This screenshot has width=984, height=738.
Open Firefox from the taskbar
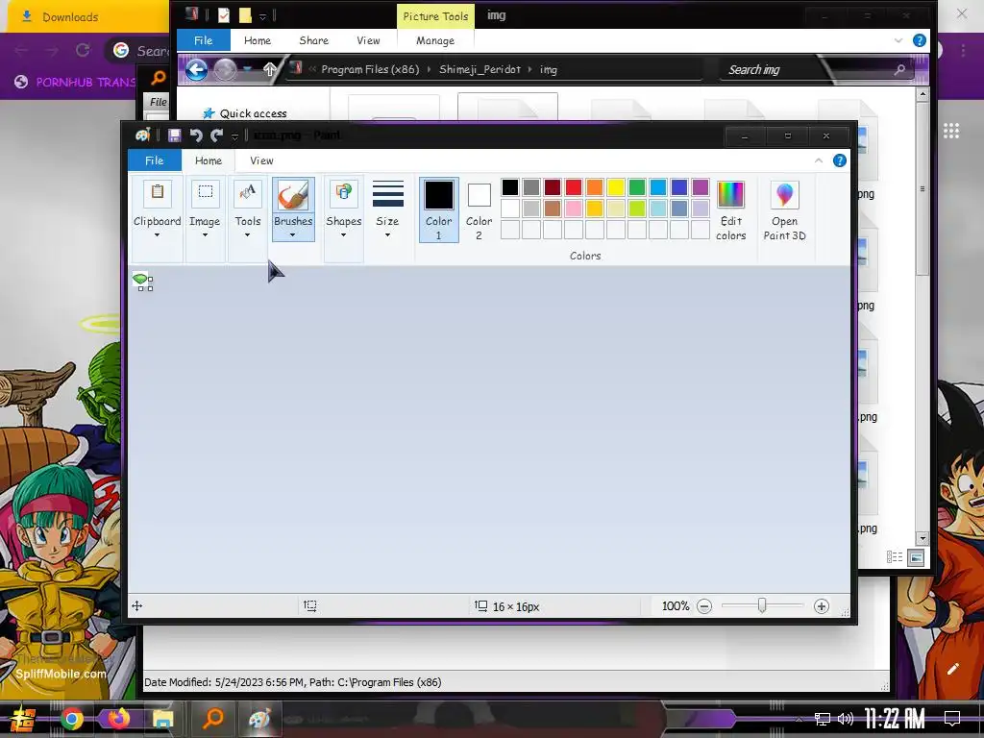(x=118, y=718)
